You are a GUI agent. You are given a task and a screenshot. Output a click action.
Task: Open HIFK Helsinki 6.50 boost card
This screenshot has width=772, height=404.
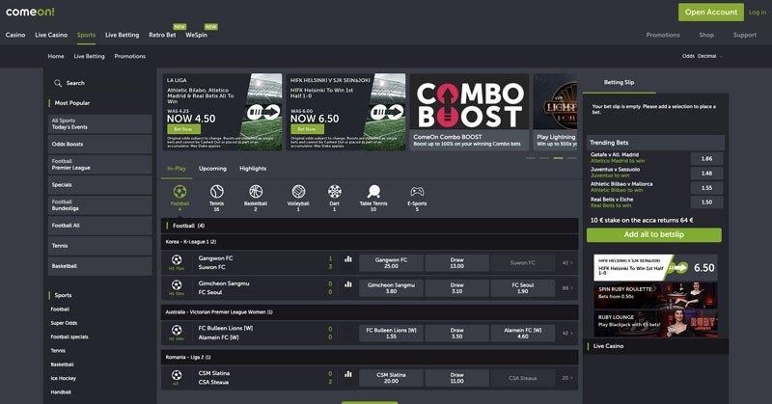click(x=655, y=268)
